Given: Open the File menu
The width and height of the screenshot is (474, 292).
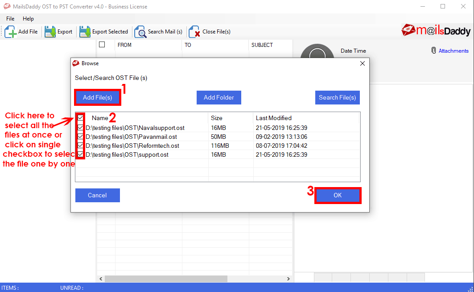Looking at the screenshot, I should 10,19.
